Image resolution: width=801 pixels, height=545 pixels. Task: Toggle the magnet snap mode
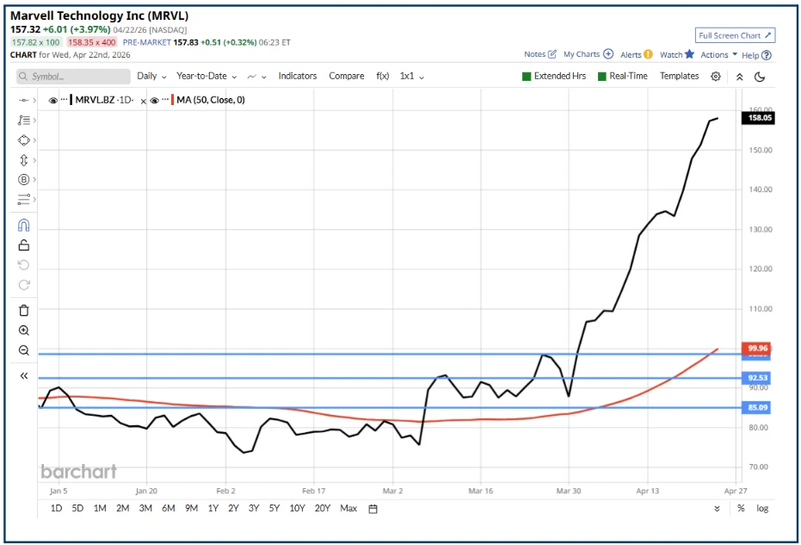(x=23, y=225)
